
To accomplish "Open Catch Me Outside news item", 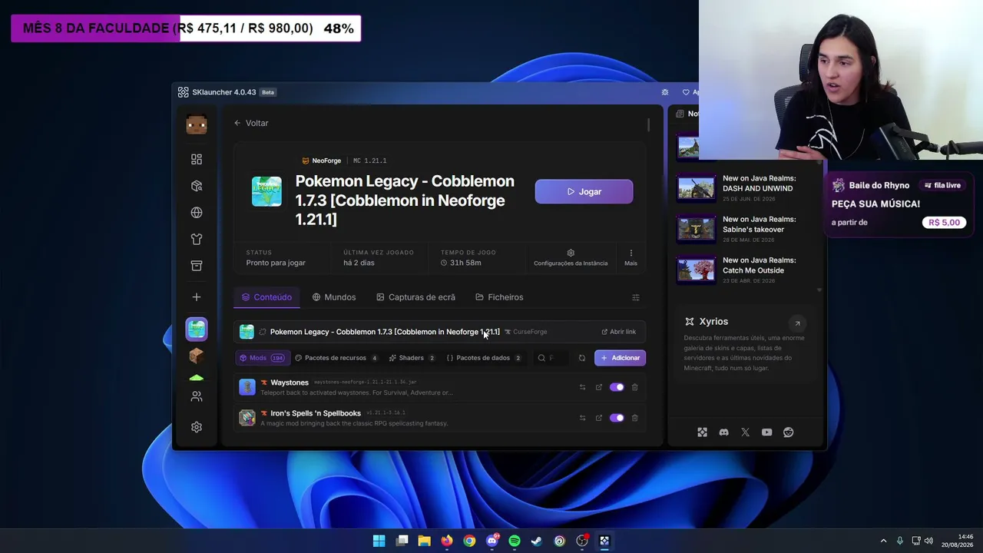I will [x=743, y=270].
